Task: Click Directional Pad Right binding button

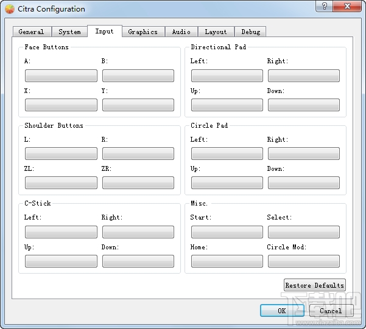Action: click(x=304, y=75)
